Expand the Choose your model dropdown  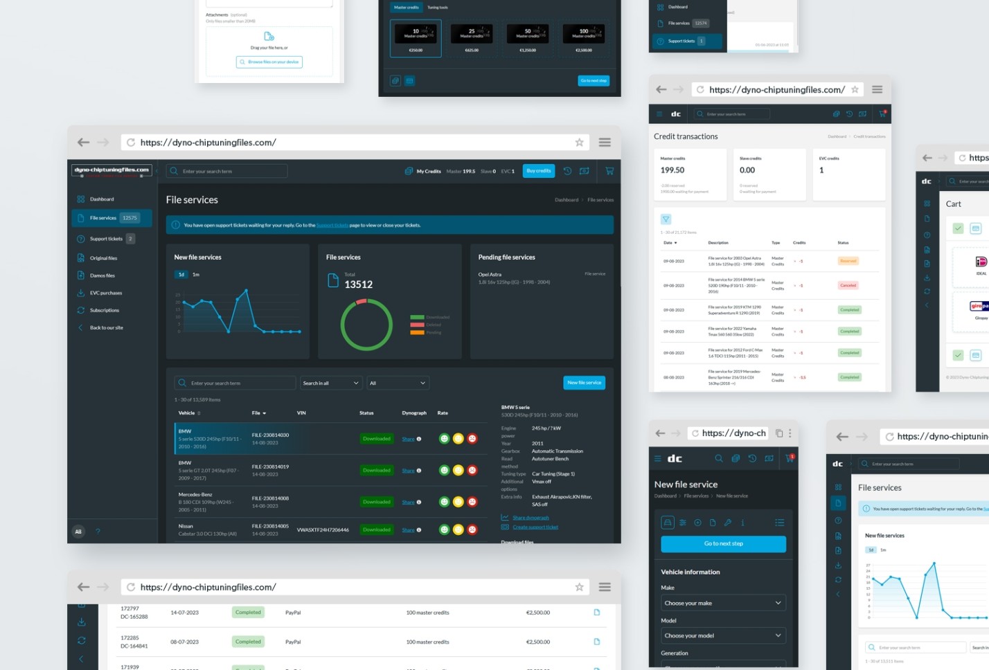click(723, 635)
